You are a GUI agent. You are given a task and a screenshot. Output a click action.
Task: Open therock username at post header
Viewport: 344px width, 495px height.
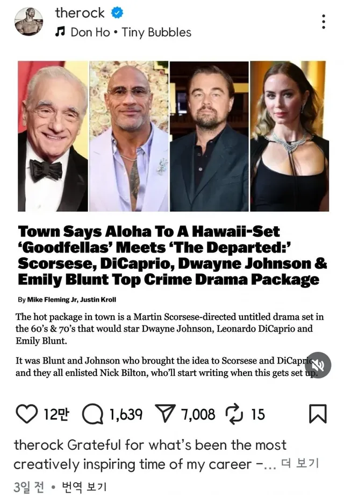click(x=80, y=13)
